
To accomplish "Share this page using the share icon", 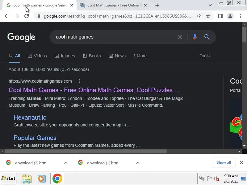I will [198, 16].
